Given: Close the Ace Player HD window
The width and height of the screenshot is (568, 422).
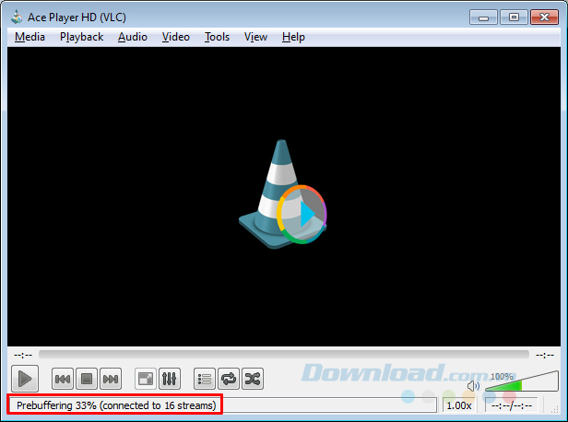Looking at the screenshot, I should (x=544, y=18).
